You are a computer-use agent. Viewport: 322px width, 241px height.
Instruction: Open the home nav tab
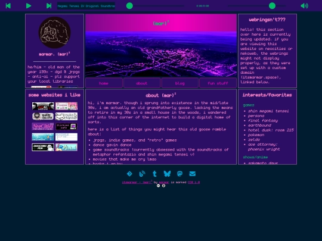104,83
